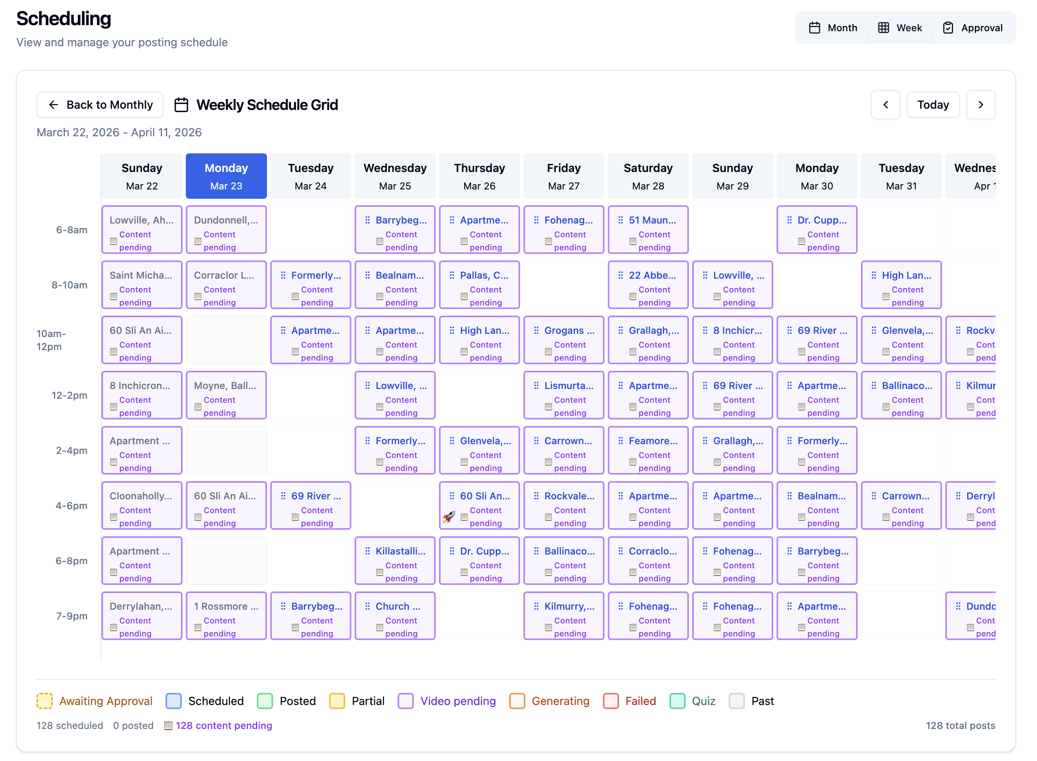Open the 128 content pending link
This screenshot has height=761, width=1037.
tap(224, 726)
